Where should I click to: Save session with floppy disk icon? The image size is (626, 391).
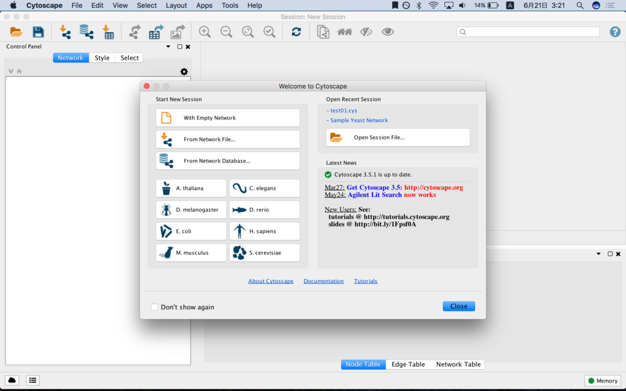38,32
